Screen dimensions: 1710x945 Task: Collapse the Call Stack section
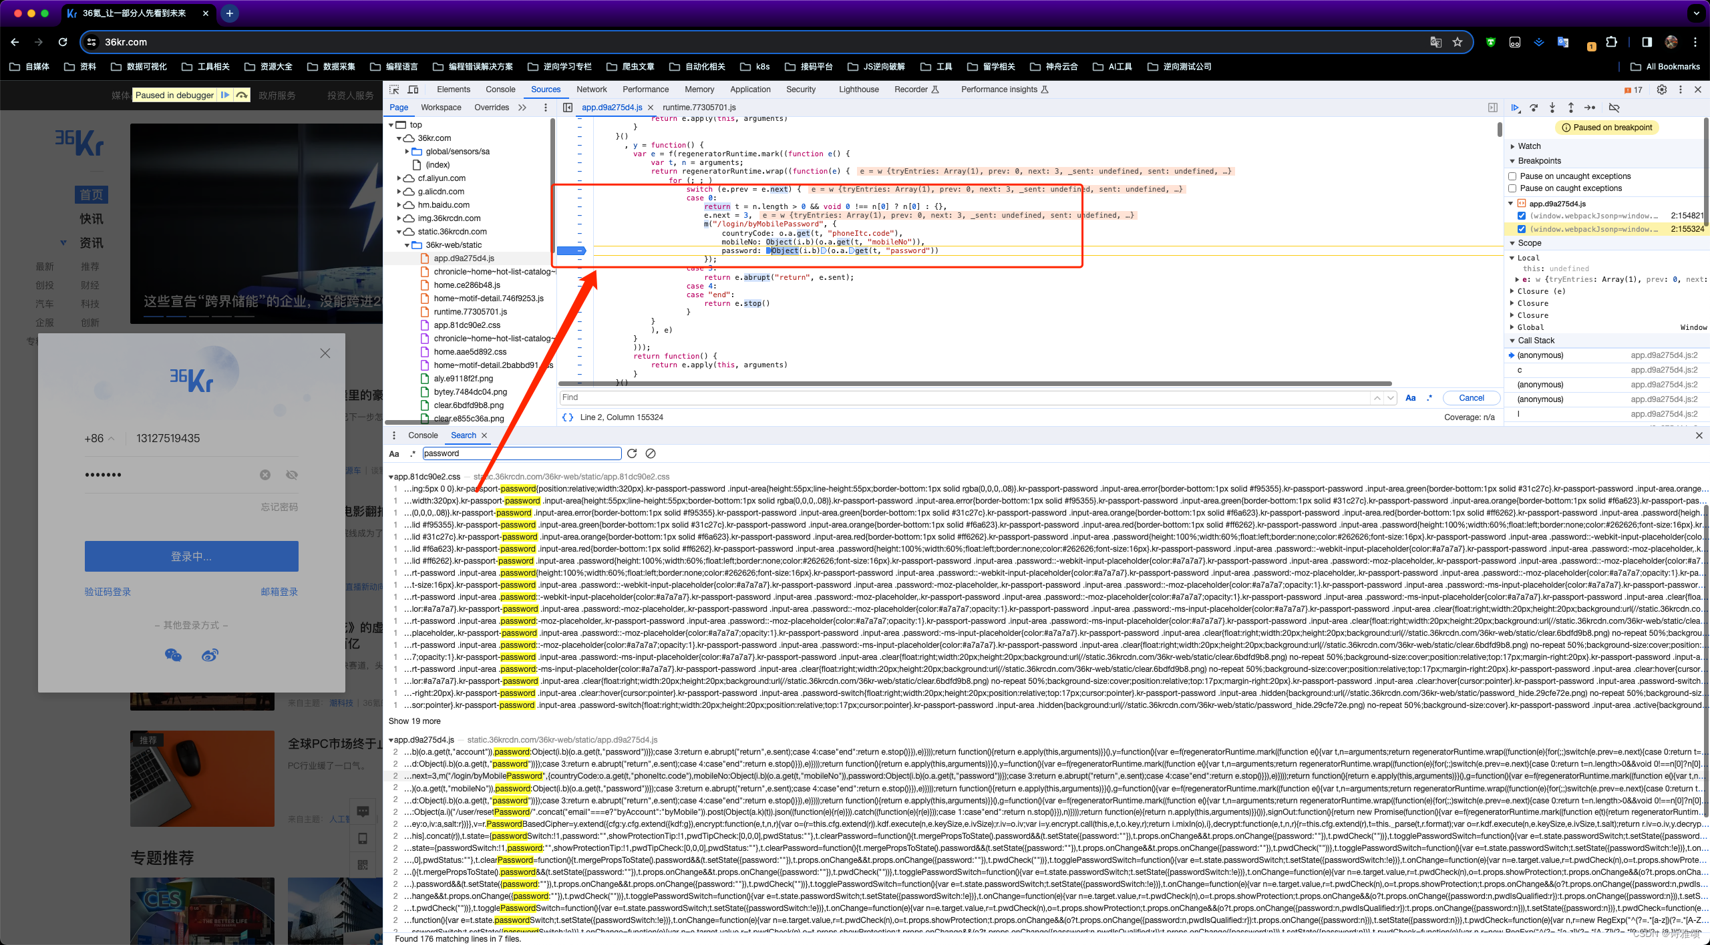tap(1513, 341)
